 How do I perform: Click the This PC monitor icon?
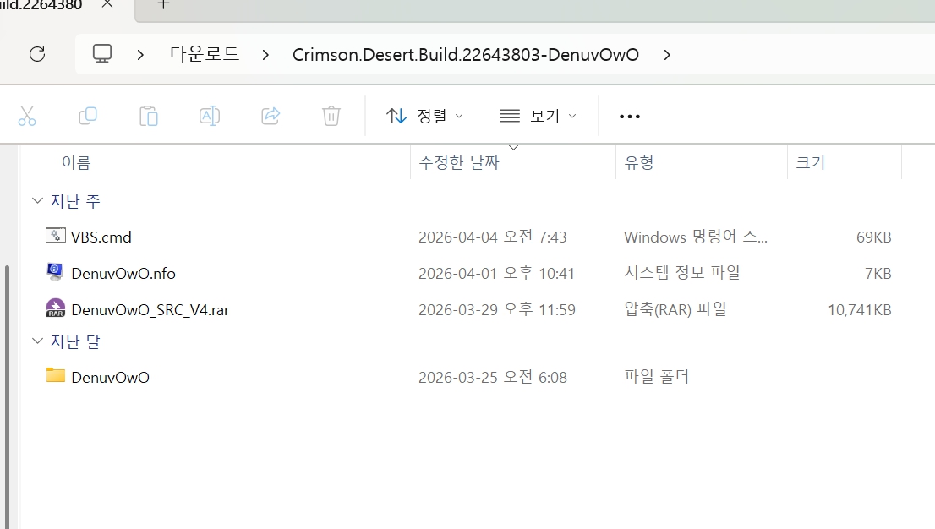coord(102,55)
